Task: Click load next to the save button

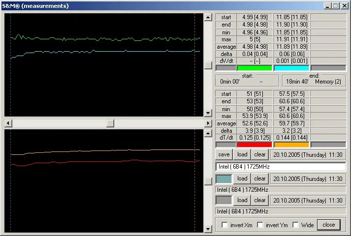Action: [242, 154]
